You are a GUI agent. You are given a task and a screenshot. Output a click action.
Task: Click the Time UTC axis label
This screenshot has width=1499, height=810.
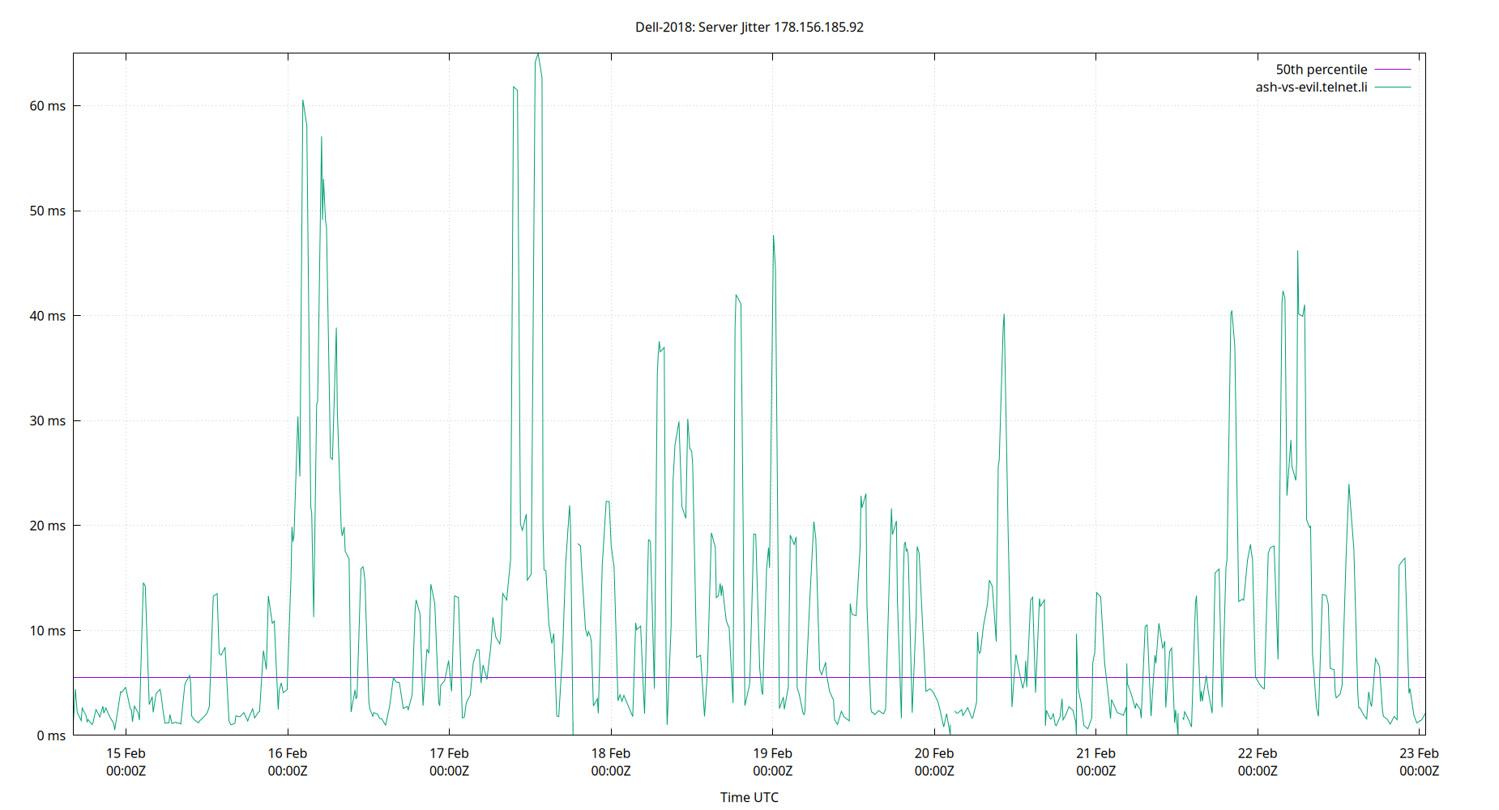pyautogui.click(x=749, y=797)
